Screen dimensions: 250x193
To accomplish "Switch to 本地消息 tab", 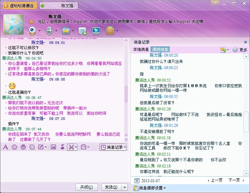I will click(141, 49).
